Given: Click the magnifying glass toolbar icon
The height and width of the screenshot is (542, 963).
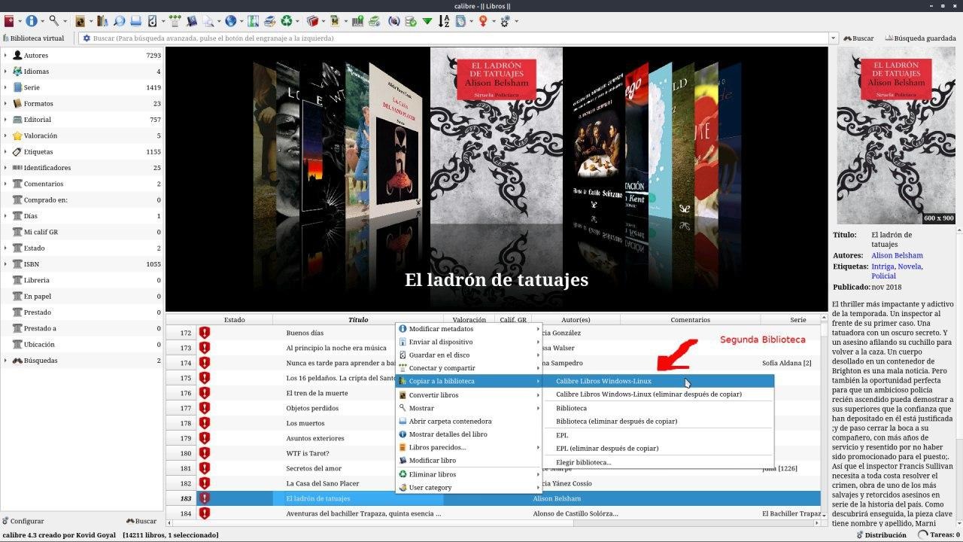Looking at the screenshot, I should coord(54,21).
